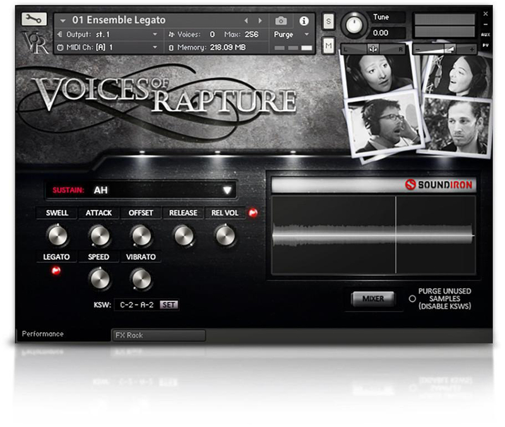This screenshot has height=427, width=505.
Task: Adjust the Release knob
Action: click(184, 236)
